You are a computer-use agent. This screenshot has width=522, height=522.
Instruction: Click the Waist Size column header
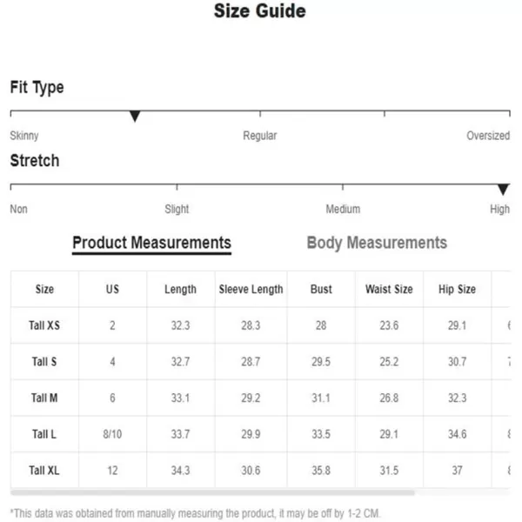389,289
